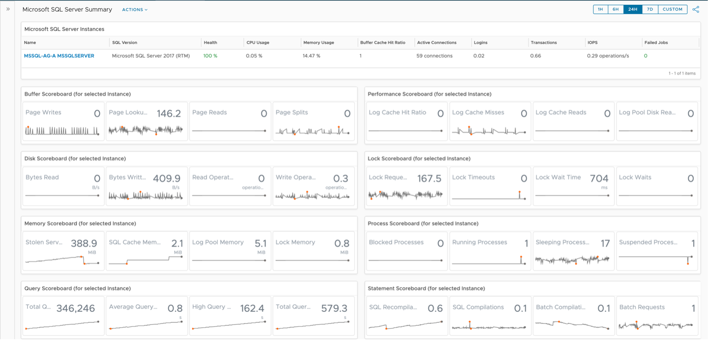Click the Performance Scoreboard section title
The height and width of the screenshot is (341, 710).
pyautogui.click(x=430, y=94)
